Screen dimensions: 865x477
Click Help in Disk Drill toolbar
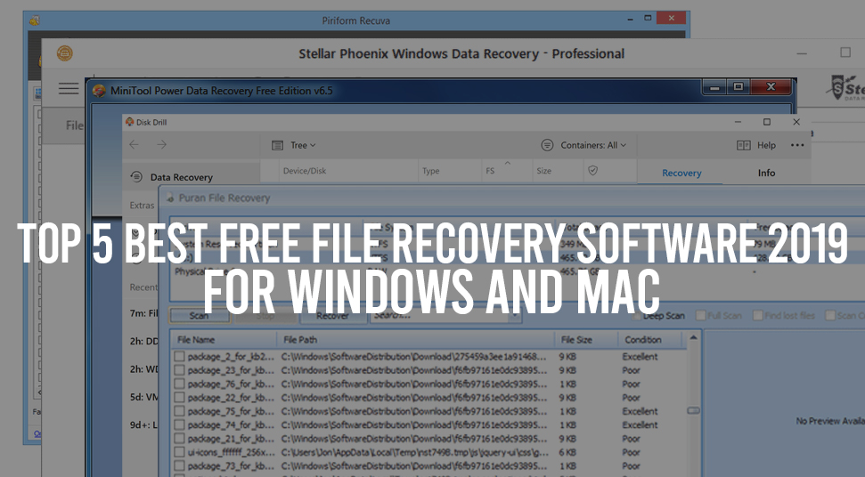[766, 145]
